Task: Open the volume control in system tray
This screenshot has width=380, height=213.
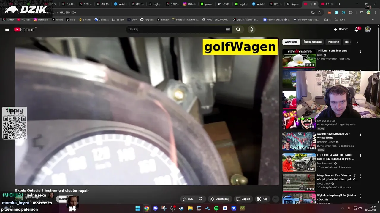Action: pyautogui.click(x=360, y=208)
